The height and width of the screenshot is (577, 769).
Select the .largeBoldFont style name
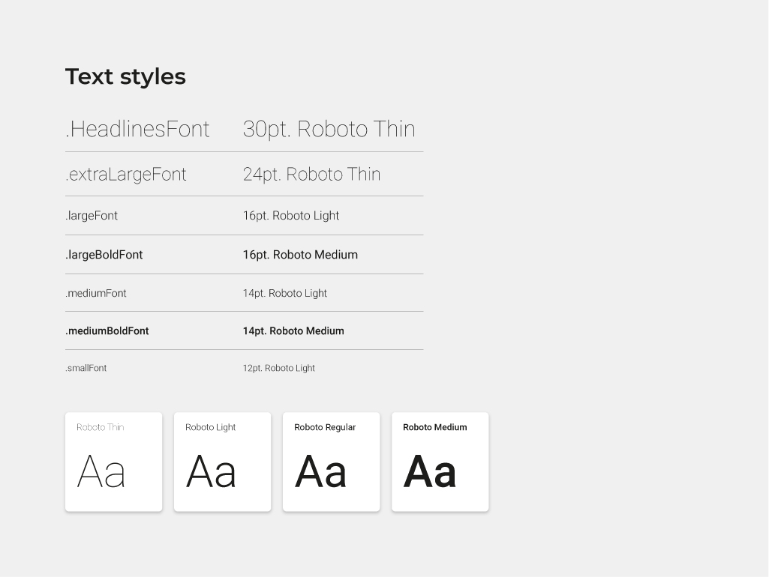point(104,254)
